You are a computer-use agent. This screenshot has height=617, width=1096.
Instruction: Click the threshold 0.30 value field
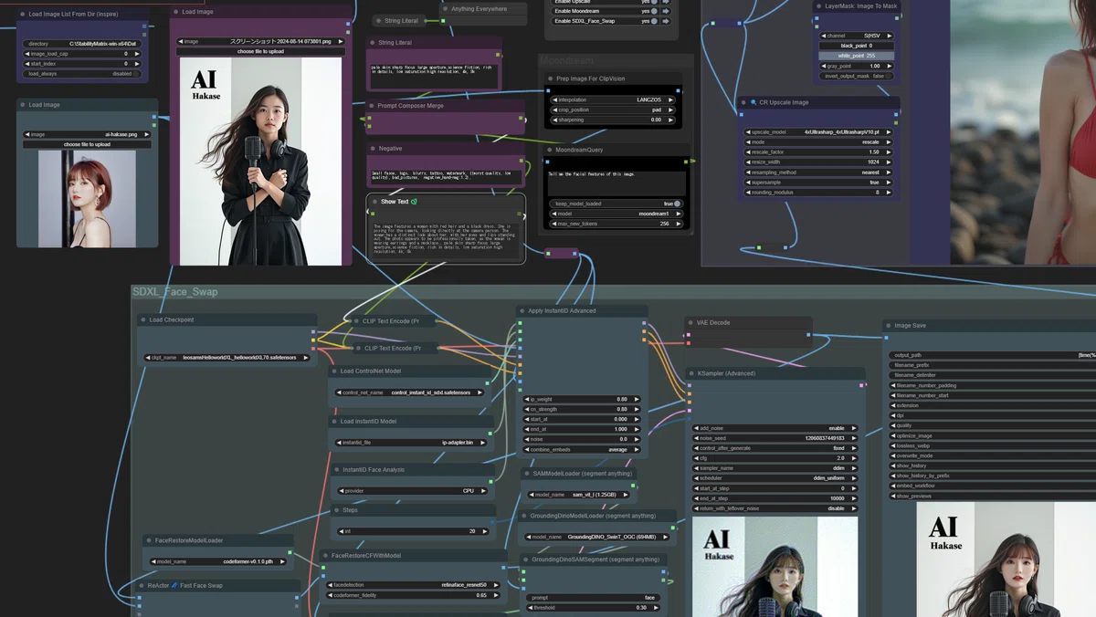tap(595, 608)
